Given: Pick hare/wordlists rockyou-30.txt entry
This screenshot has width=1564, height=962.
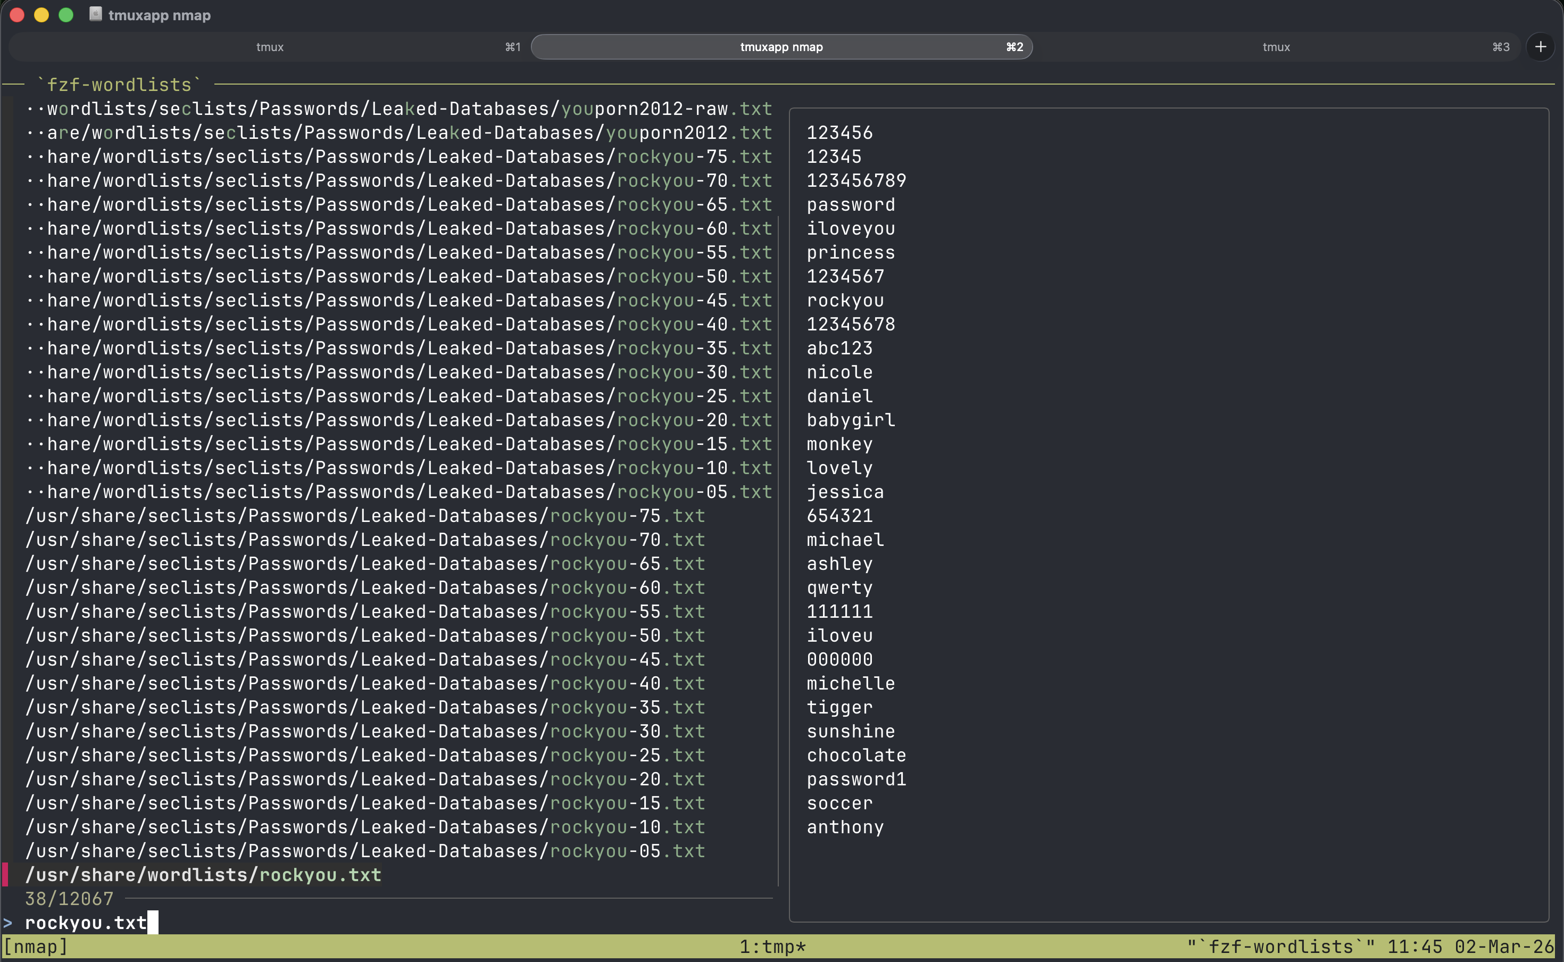Looking at the screenshot, I should pyautogui.click(x=399, y=372).
